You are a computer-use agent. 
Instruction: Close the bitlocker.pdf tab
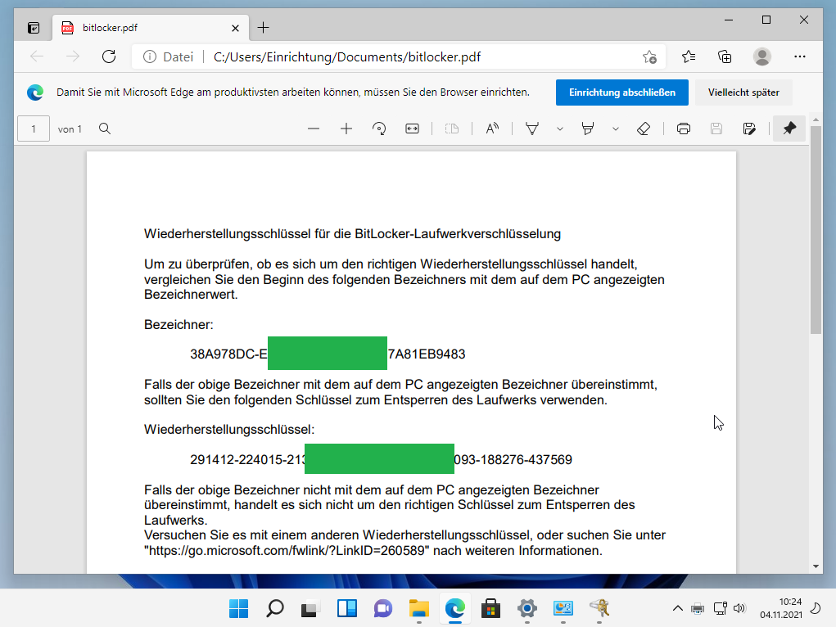click(x=235, y=28)
